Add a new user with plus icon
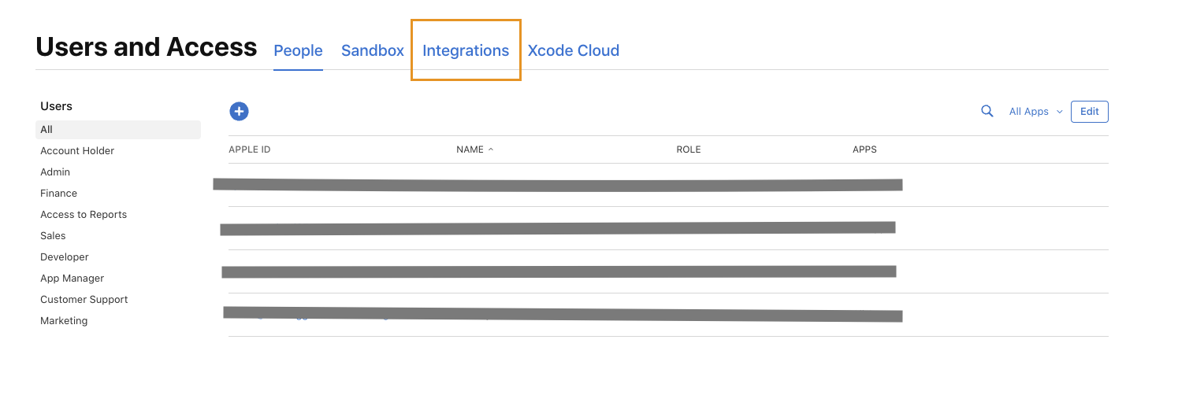This screenshot has width=1178, height=406. (x=240, y=112)
